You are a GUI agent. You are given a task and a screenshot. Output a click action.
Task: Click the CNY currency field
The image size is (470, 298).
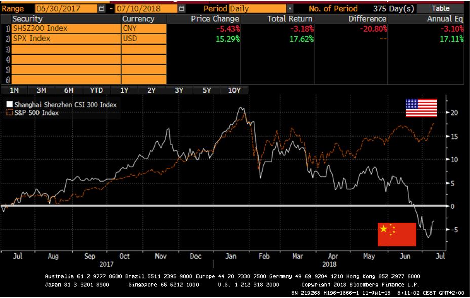[144, 29]
